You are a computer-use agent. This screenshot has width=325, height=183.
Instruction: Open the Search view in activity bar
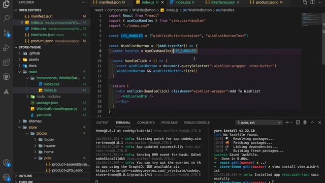coord(6,18)
